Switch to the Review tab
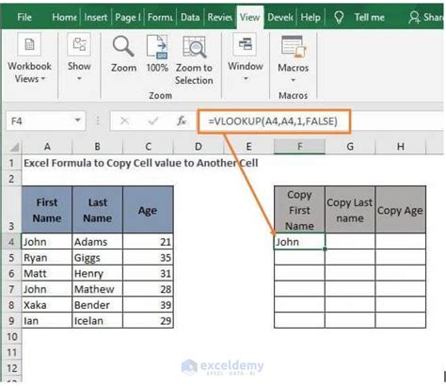 coord(219,17)
